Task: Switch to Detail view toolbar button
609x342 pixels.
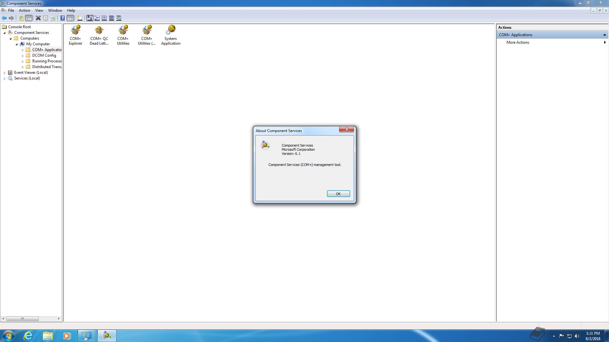Action: 112,18
